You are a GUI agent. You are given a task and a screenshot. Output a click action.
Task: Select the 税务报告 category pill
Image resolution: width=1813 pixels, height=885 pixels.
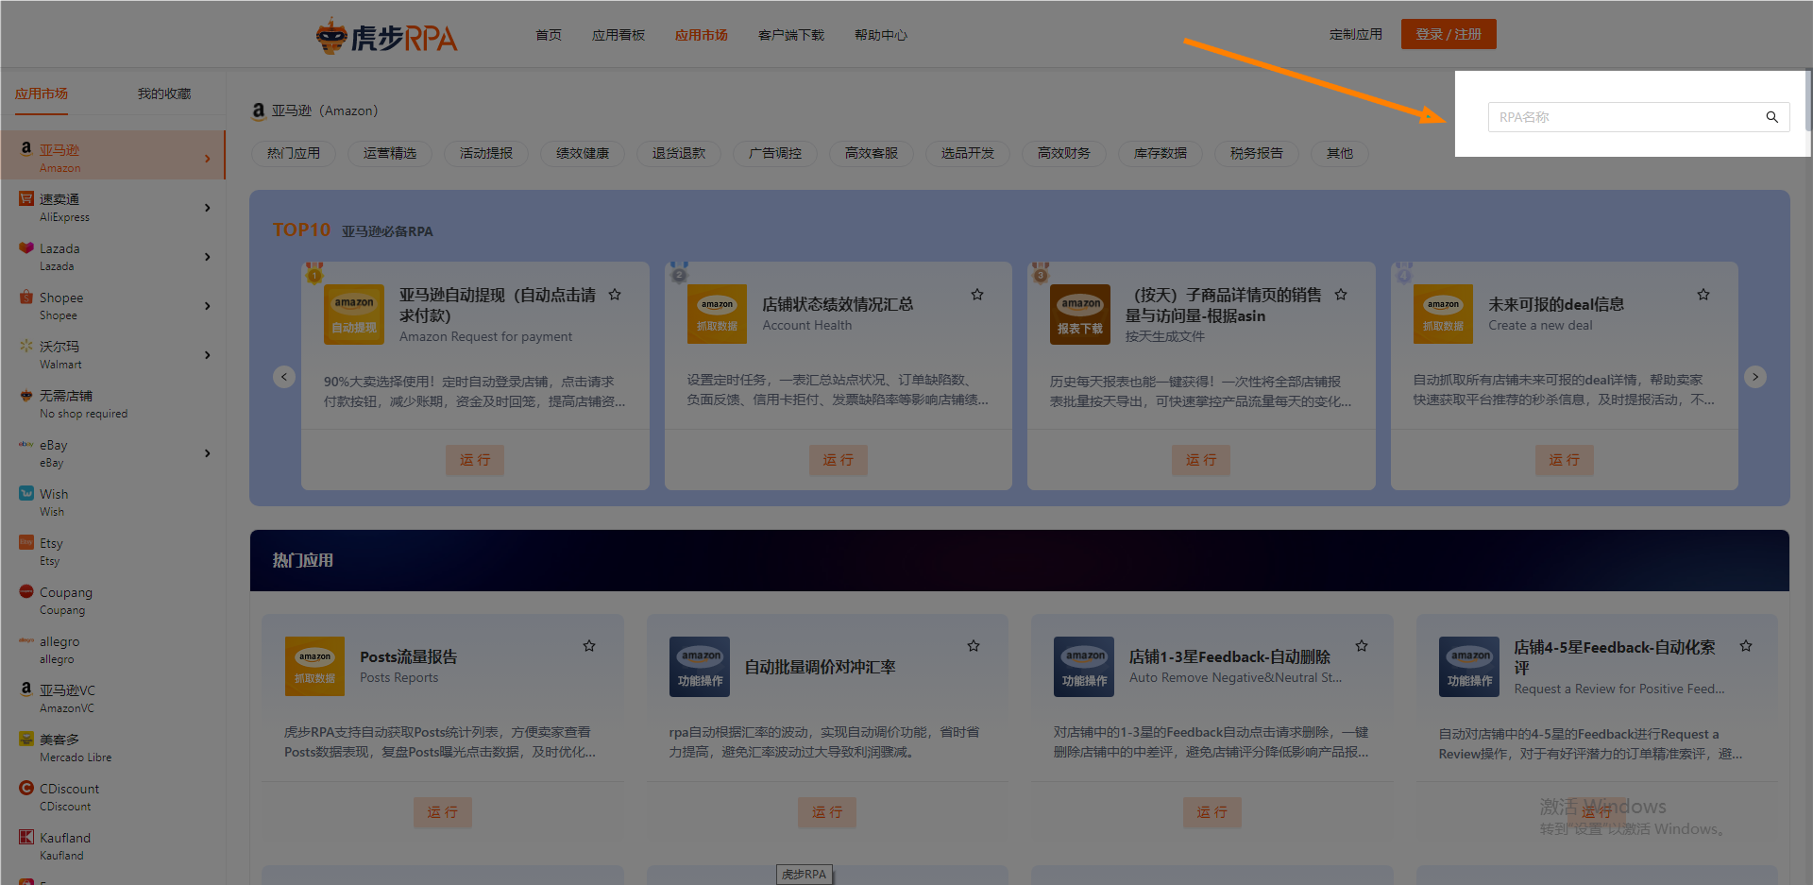[1257, 153]
